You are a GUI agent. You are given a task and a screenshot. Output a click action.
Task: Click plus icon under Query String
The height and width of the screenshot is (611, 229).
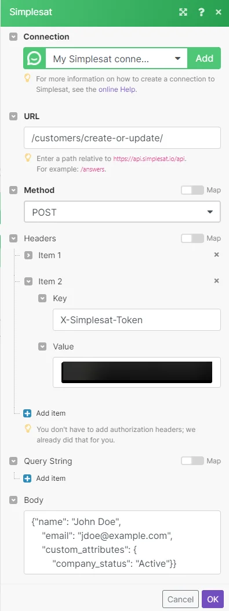tap(27, 478)
